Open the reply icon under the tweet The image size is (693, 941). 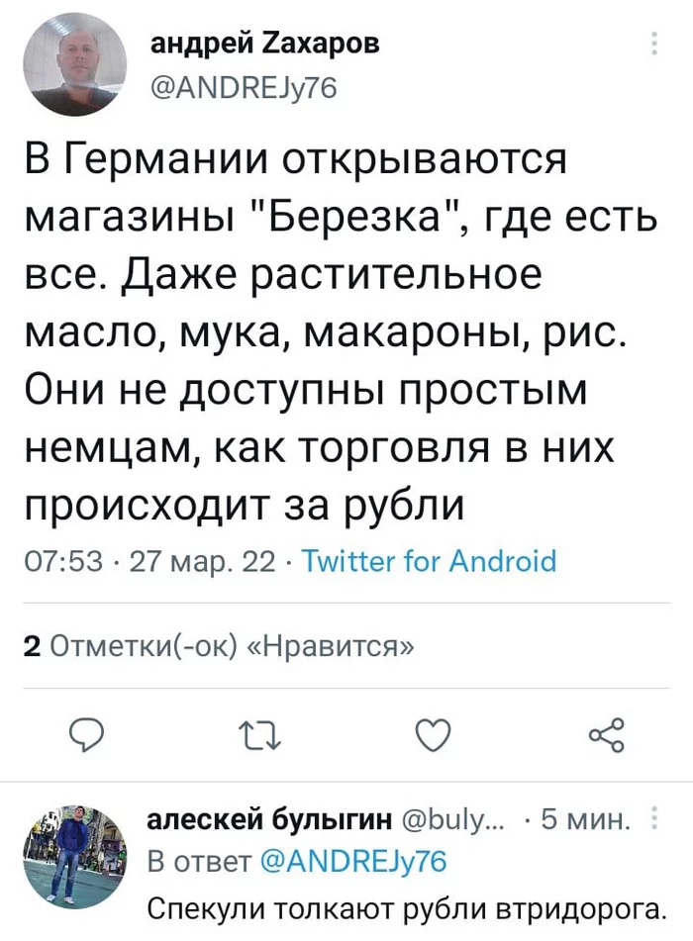(x=87, y=732)
